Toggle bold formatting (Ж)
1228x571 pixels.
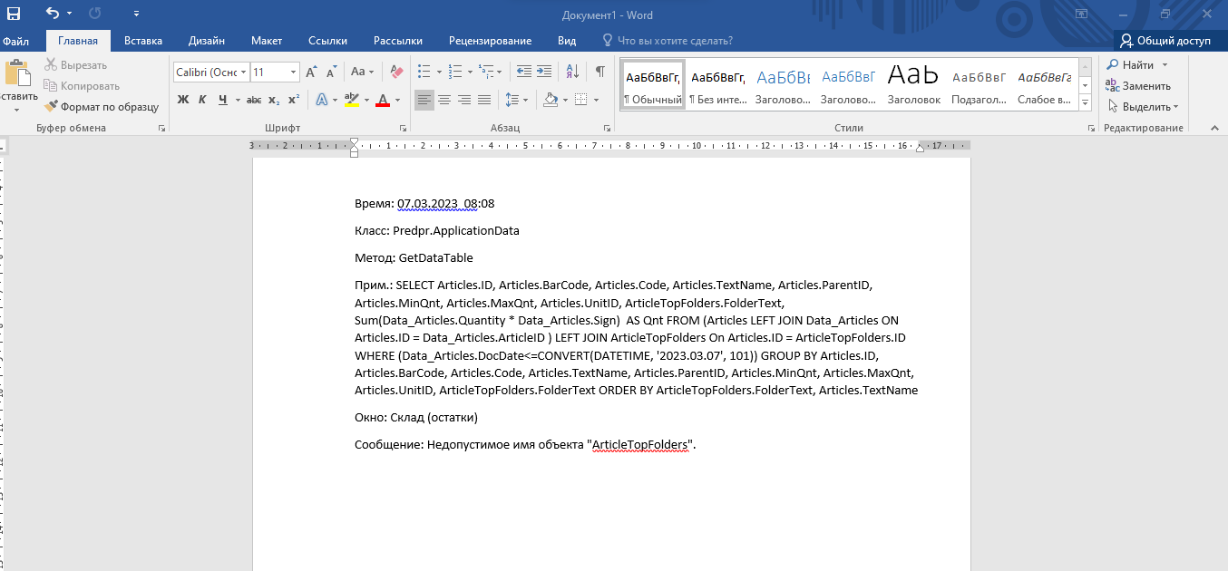pyautogui.click(x=183, y=100)
